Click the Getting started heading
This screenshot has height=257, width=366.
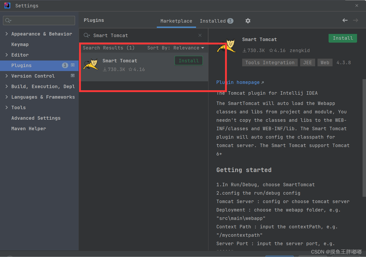coord(244,170)
